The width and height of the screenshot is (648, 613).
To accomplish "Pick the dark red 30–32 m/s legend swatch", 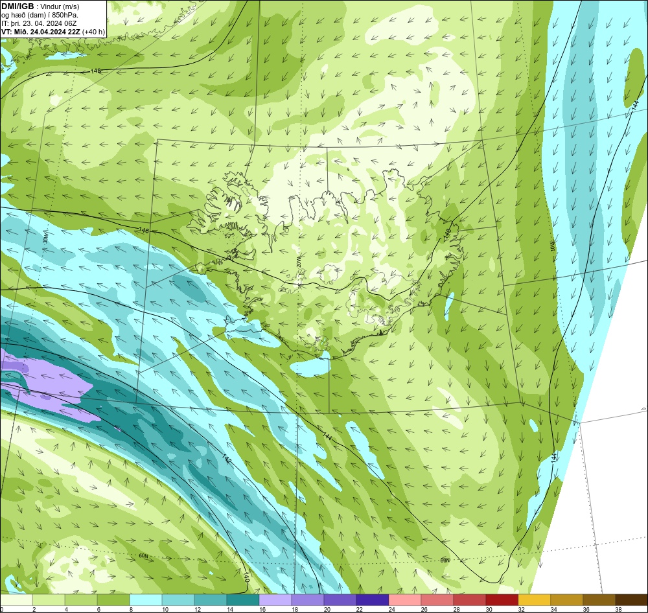I will pyautogui.click(x=502, y=600).
